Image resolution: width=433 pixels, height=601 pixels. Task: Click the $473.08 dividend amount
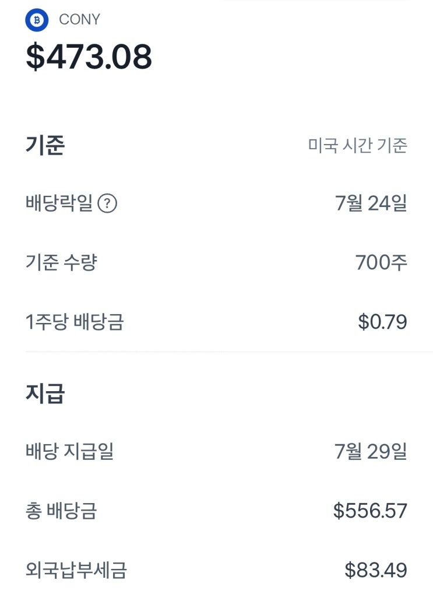[89, 57]
